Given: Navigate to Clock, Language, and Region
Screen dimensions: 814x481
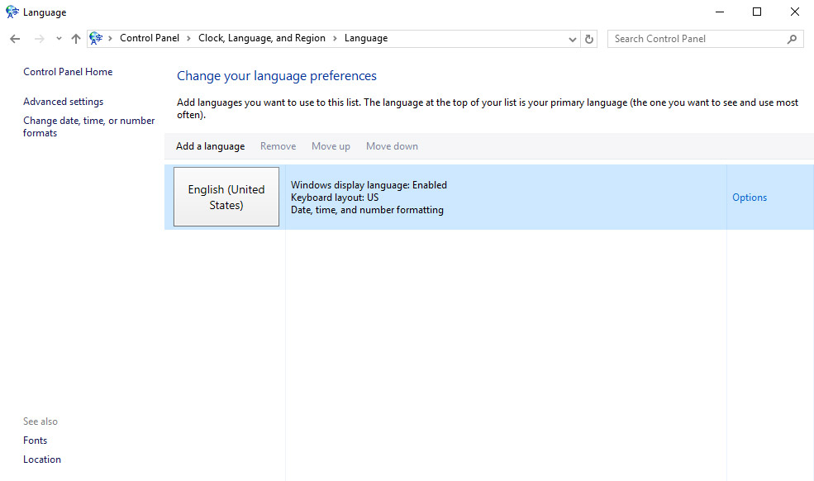Looking at the screenshot, I should (x=262, y=38).
